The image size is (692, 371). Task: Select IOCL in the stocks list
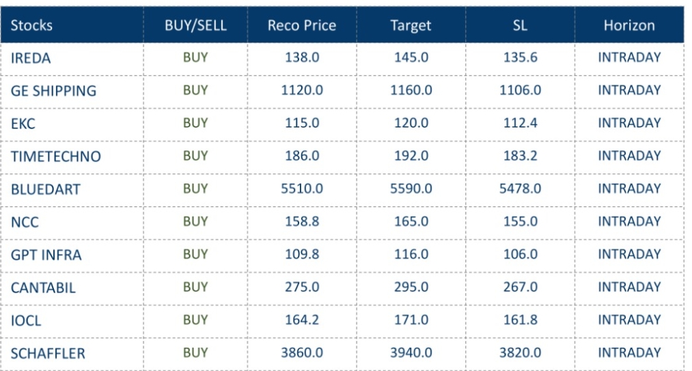click(26, 320)
